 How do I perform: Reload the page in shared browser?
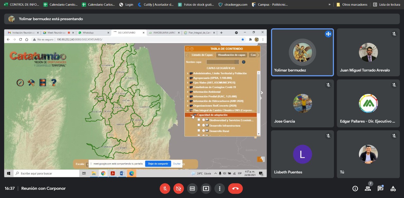point(21,39)
